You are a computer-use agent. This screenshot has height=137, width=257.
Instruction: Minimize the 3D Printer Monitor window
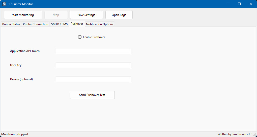click(228, 4)
